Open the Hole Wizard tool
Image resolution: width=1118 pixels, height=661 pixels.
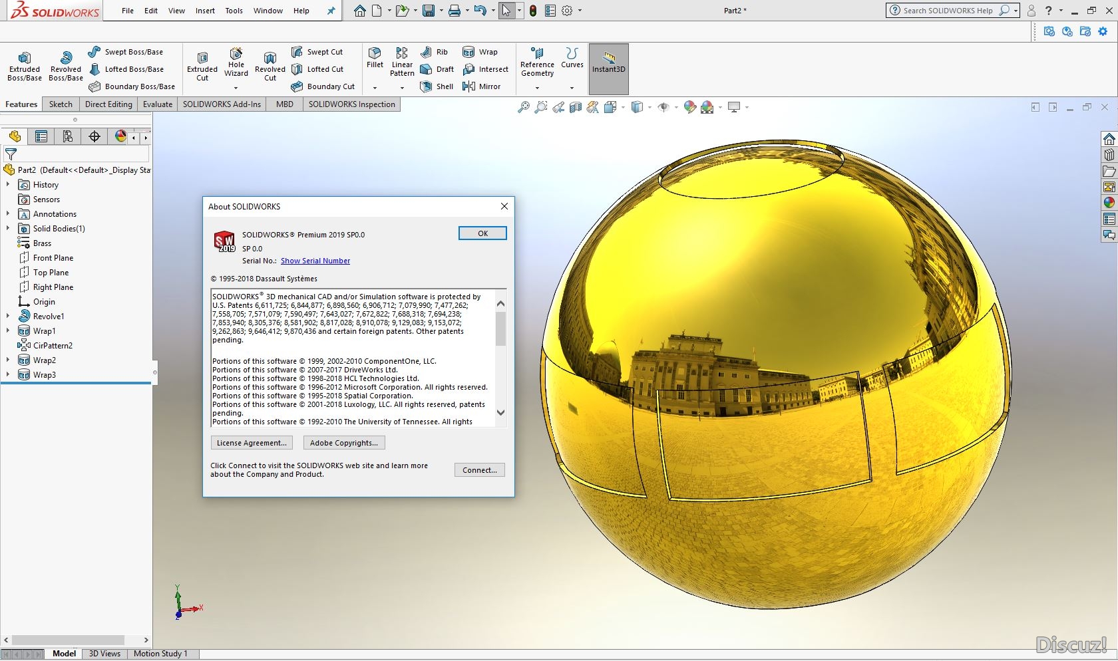click(236, 63)
